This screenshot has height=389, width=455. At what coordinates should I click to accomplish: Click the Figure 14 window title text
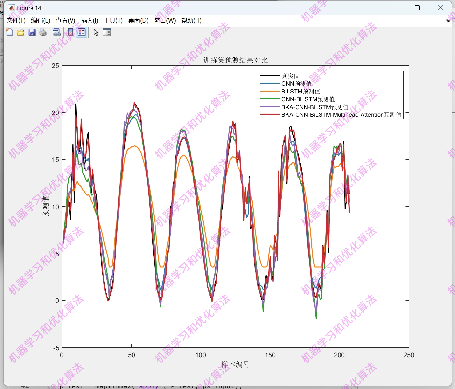tap(29, 8)
